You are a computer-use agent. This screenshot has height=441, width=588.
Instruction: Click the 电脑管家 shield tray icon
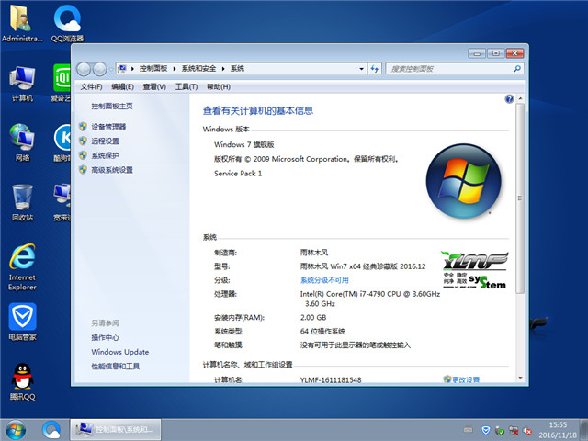(x=486, y=430)
